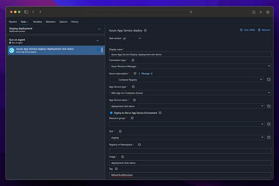Image resolution: width=279 pixels, height=186 pixels.
Task: Refresh the Resource group list
Action: tap(269, 124)
